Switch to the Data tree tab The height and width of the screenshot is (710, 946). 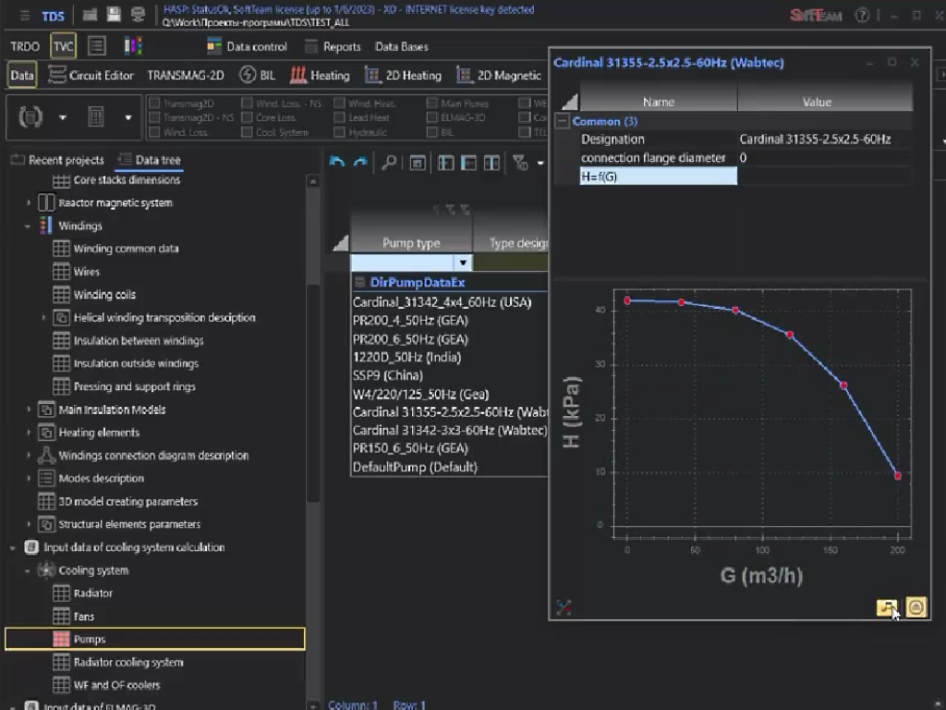(150, 160)
